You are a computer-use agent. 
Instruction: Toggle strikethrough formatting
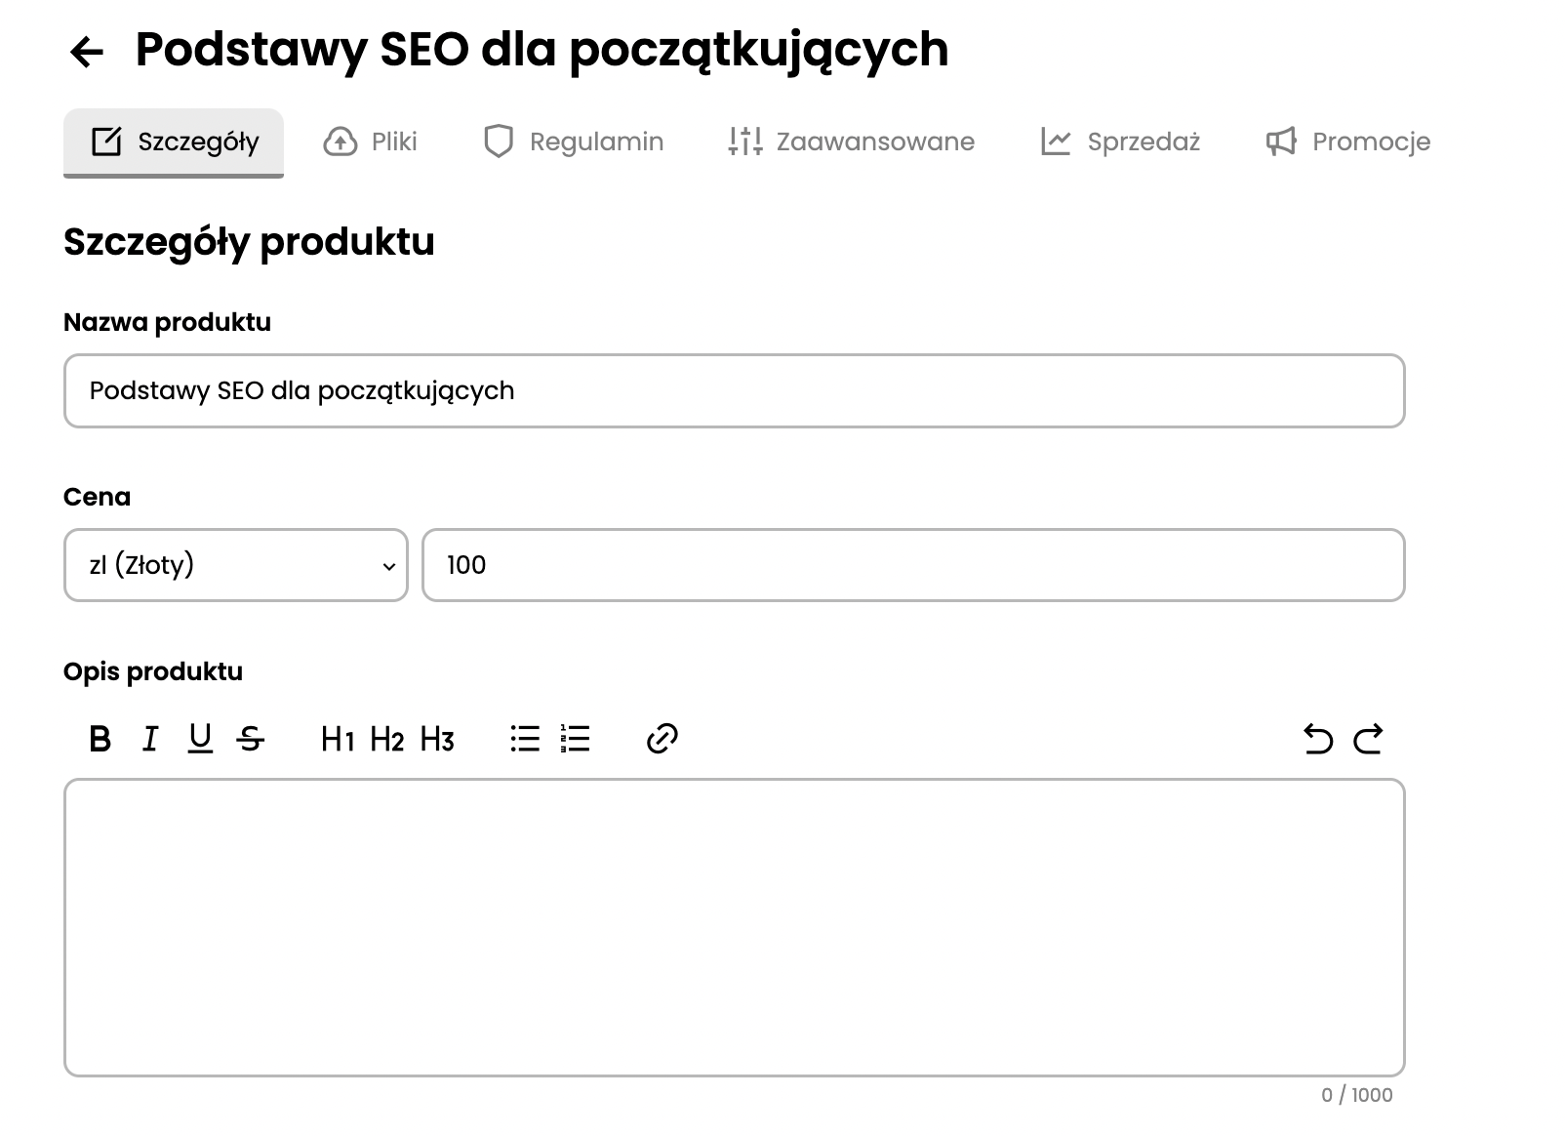click(251, 739)
